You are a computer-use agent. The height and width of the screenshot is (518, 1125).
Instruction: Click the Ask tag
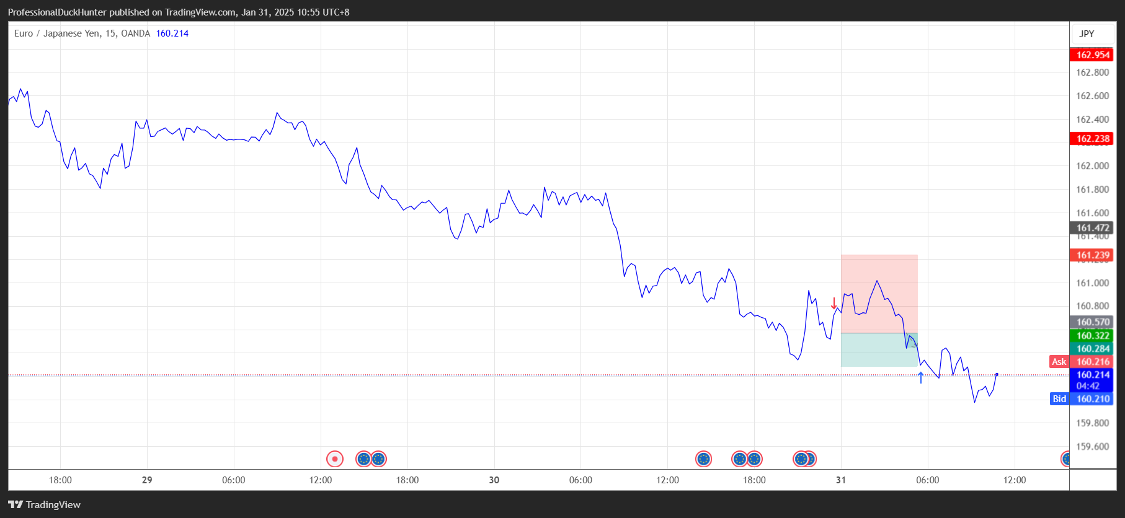1059,362
